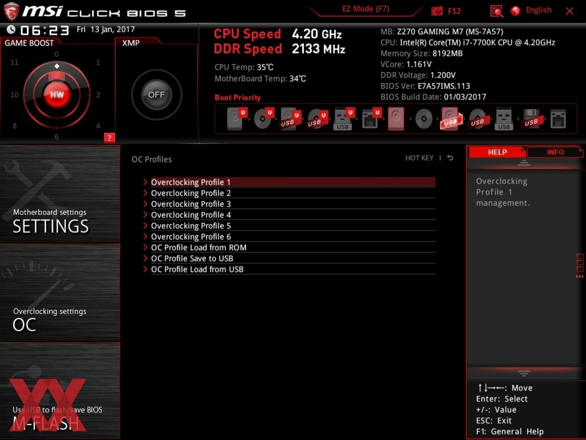This screenshot has width=586, height=440.
Task: Select the UEFI USB key boot icon
Action: [x=344, y=119]
